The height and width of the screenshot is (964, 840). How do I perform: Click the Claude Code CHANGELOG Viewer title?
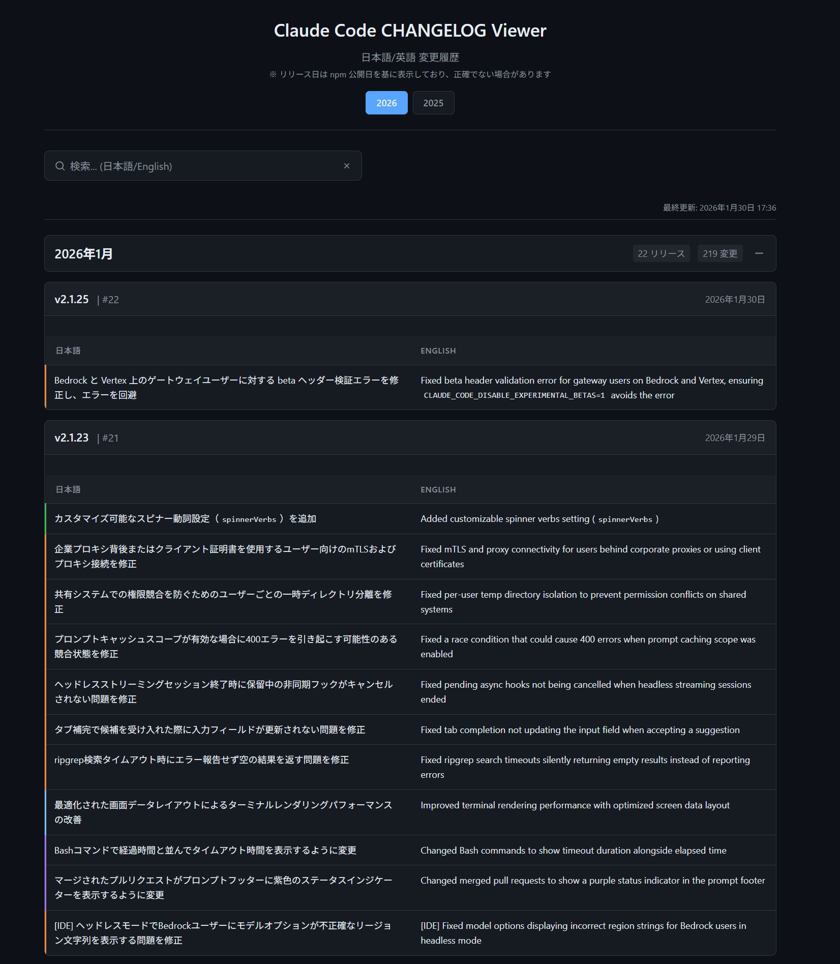click(410, 31)
